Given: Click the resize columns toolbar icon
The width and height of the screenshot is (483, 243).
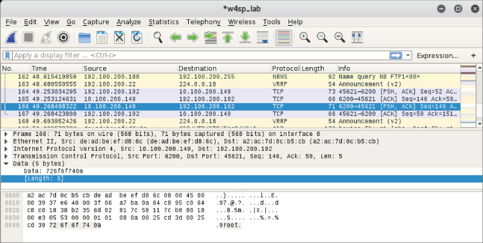Looking at the screenshot, I should 357,37.
